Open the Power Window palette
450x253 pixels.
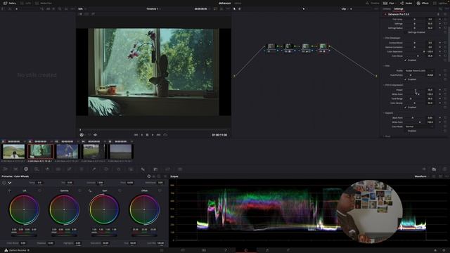pos(106,169)
